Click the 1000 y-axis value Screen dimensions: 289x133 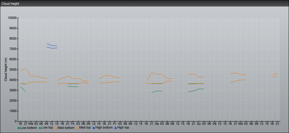point(13,111)
